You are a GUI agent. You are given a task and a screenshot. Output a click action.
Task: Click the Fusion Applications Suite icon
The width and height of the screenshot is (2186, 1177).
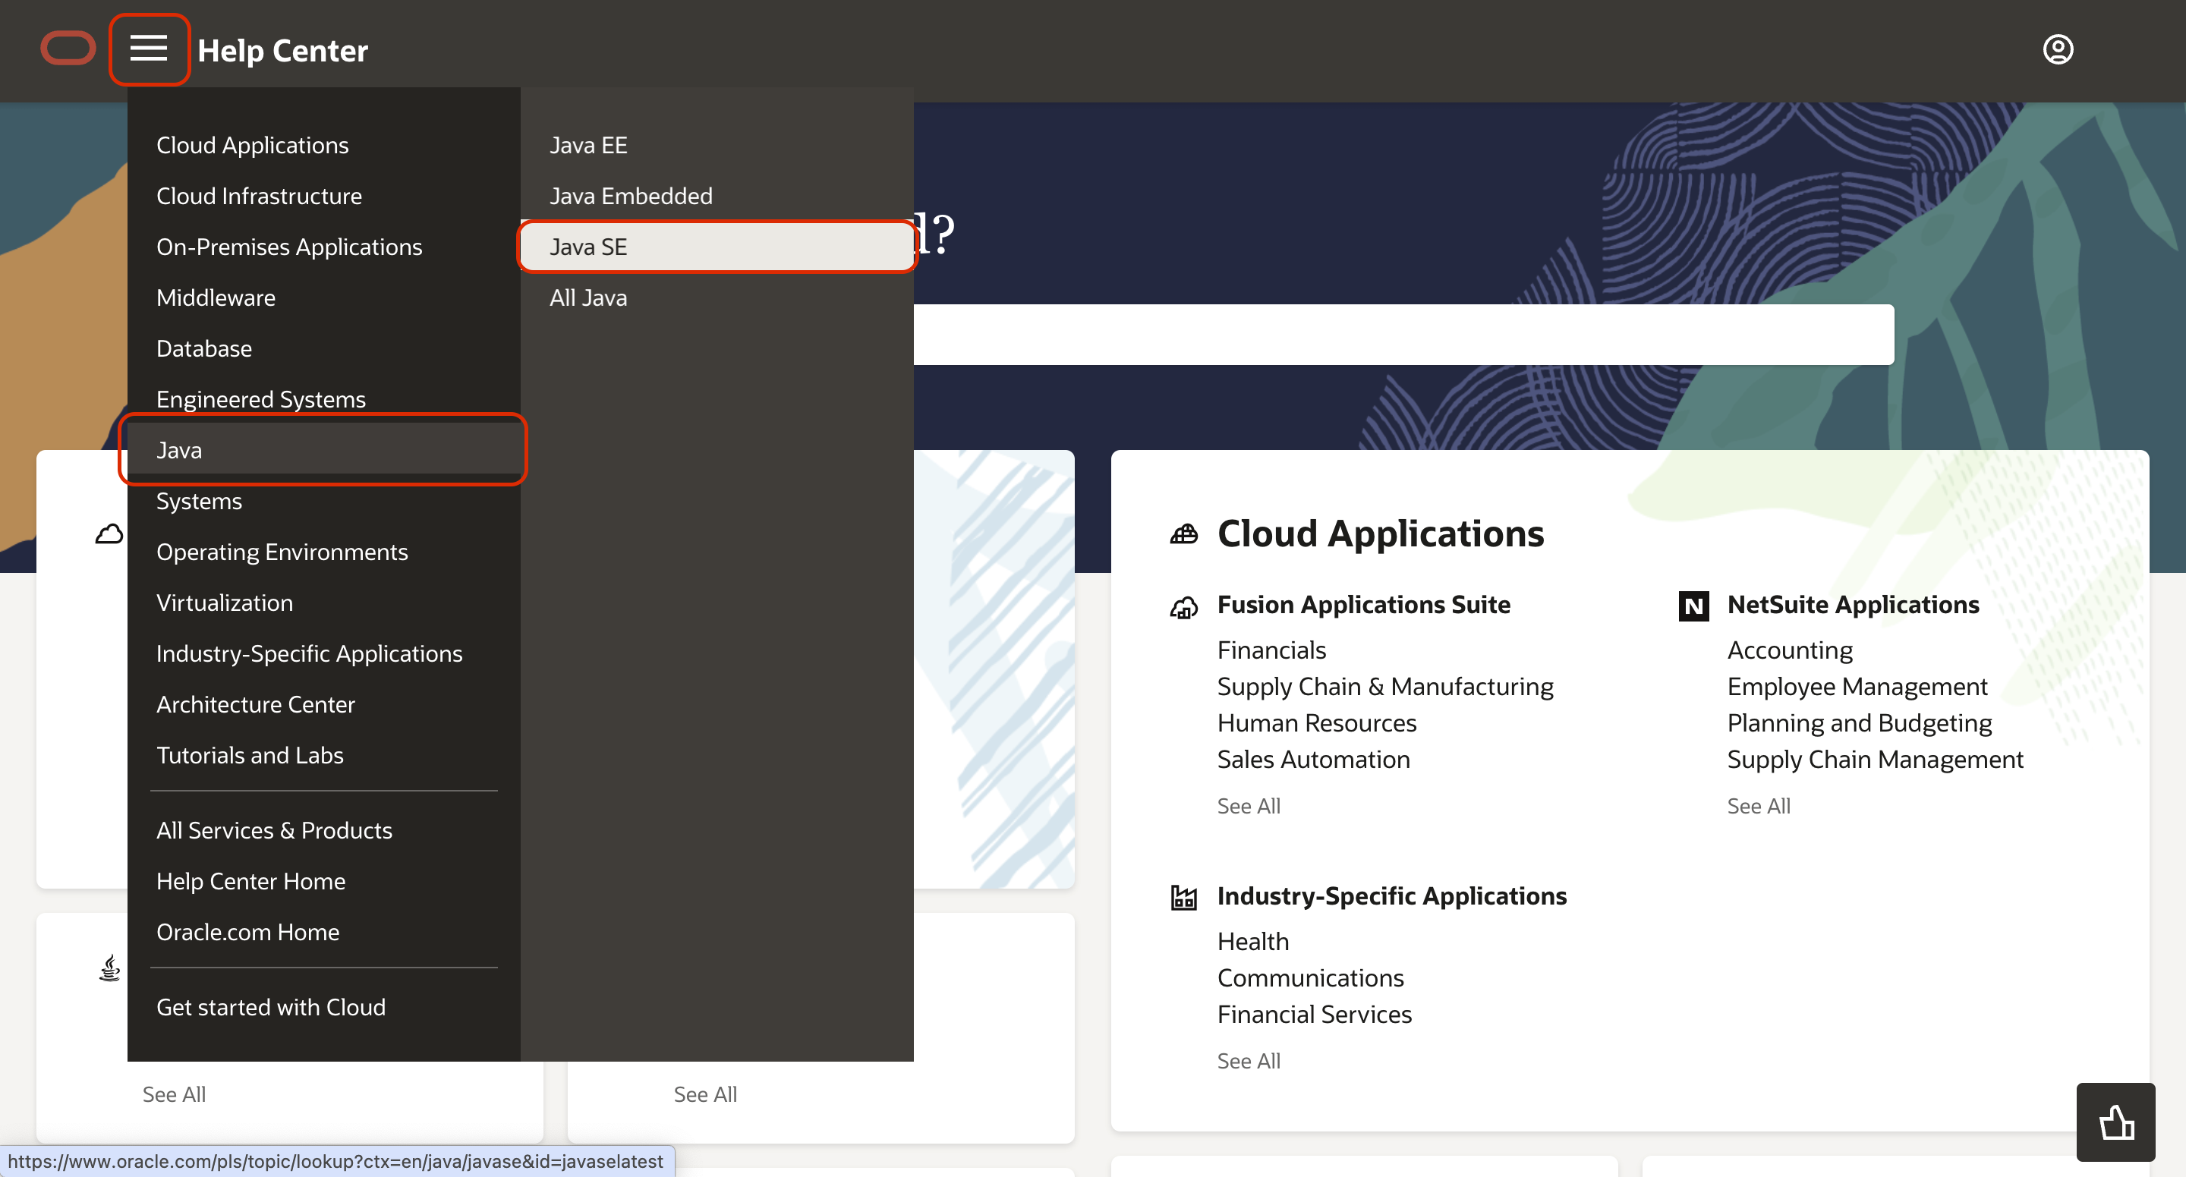(1184, 607)
